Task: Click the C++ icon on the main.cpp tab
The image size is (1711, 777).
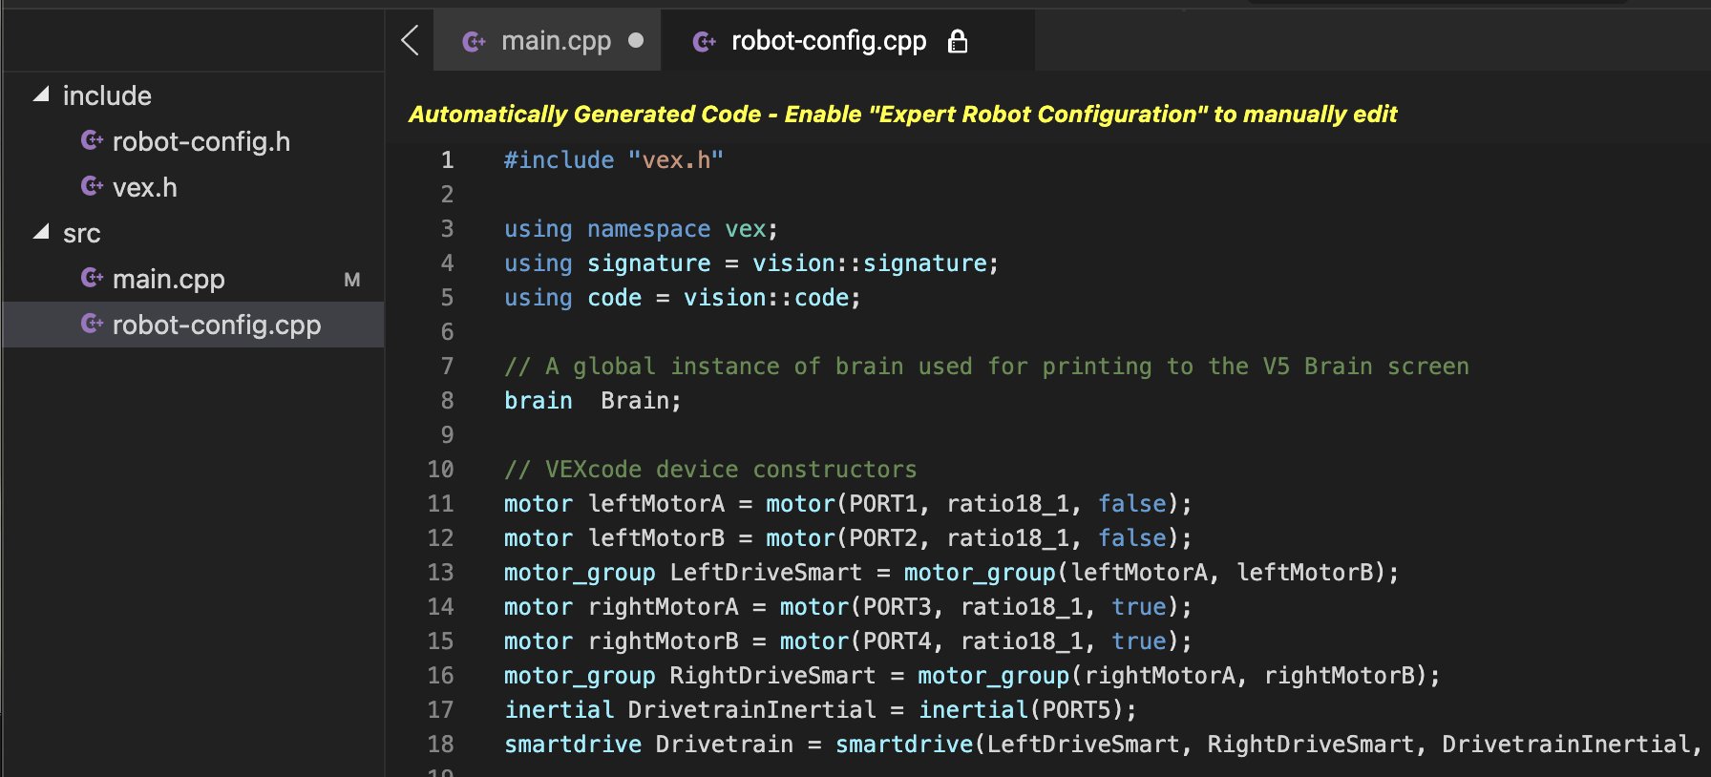Action: [474, 42]
